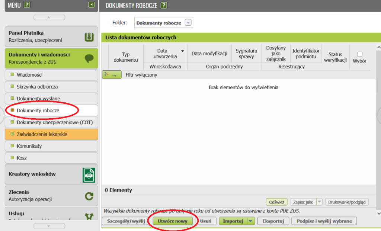Image resolution: width=381 pixels, height=231 pixels.
Task: Open the filter settings icon button
Action: coord(112,75)
